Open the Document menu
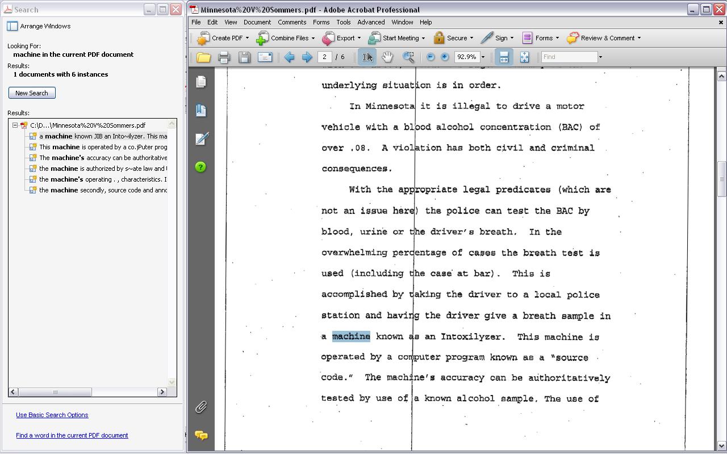The height and width of the screenshot is (454, 727). (257, 22)
